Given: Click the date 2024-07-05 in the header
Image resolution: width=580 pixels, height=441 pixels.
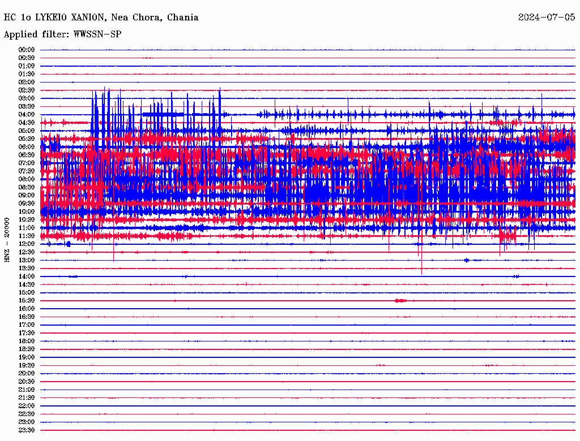Looking at the screenshot, I should pyautogui.click(x=547, y=18).
